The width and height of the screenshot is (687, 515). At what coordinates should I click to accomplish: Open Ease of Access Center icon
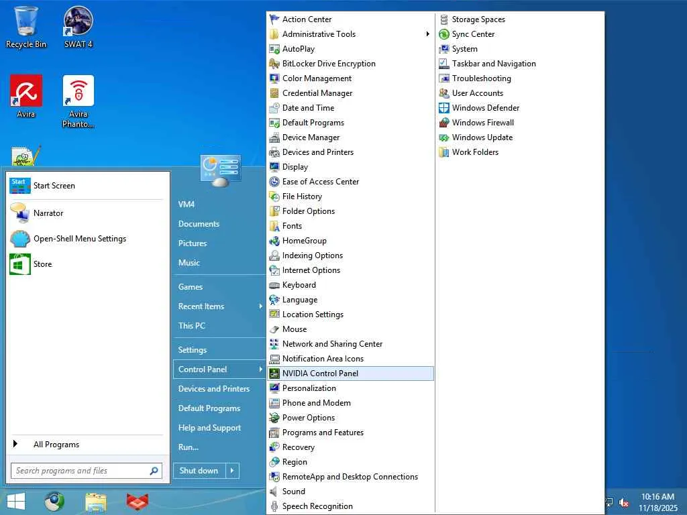pyautogui.click(x=274, y=181)
